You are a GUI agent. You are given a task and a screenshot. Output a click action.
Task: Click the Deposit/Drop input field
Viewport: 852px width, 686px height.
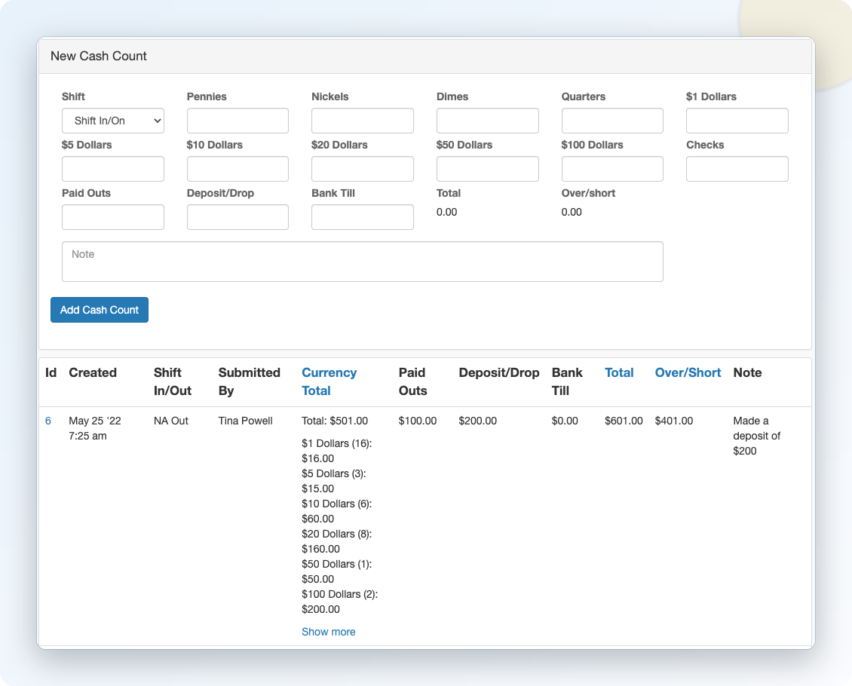[x=238, y=217]
